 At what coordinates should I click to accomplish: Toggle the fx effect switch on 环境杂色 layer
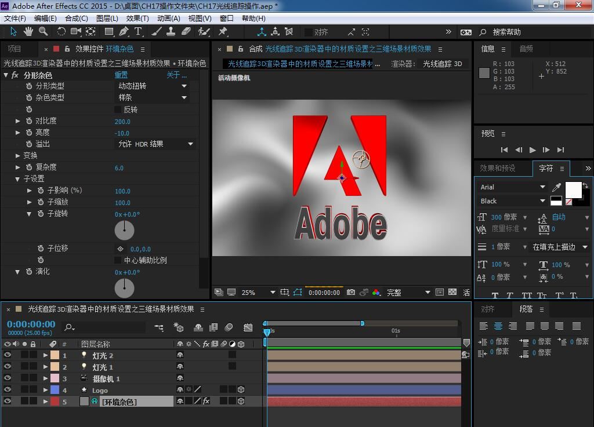click(x=206, y=401)
